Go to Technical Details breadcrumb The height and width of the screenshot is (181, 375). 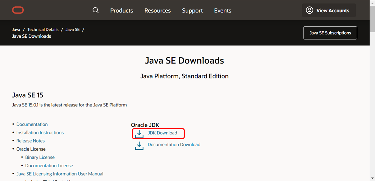(43, 30)
